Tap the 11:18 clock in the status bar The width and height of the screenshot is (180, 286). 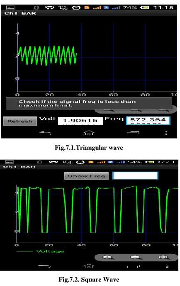pos(163,7)
